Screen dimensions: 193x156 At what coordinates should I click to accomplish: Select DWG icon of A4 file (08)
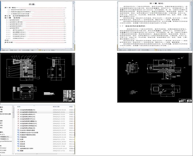(x=18, y=128)
